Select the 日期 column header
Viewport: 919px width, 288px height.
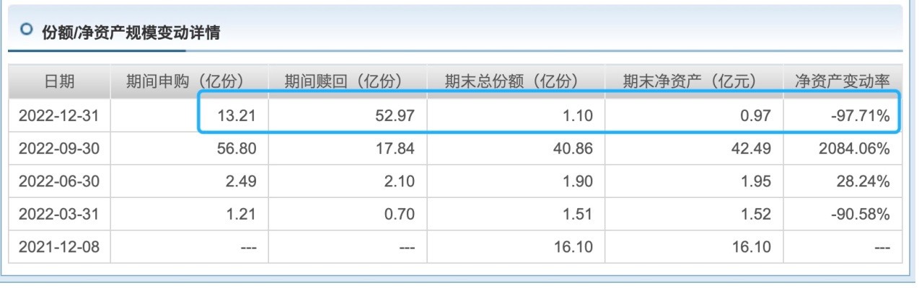(60, 82)
